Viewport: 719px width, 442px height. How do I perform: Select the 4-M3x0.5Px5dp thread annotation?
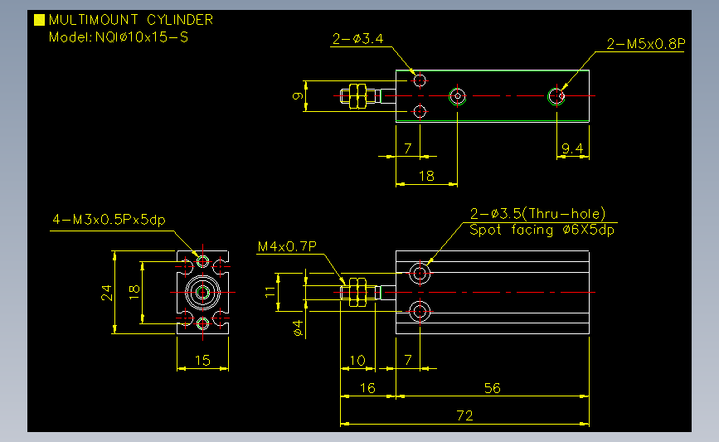(109, 220)
